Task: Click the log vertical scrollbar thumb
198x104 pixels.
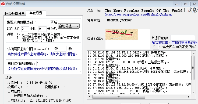Action: coord(193,68)
